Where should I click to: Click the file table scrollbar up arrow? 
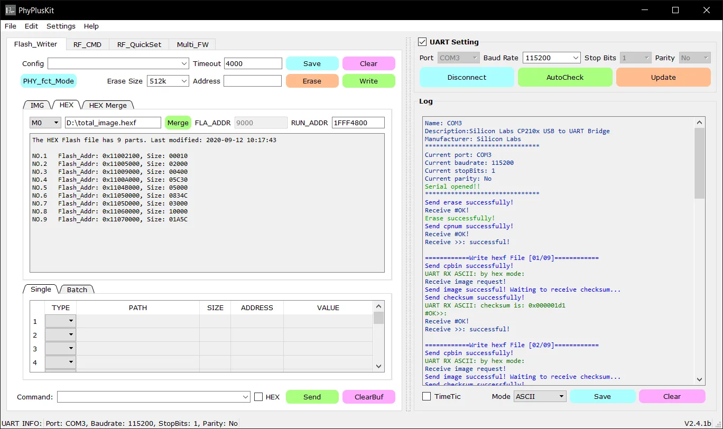click(378, 306)
